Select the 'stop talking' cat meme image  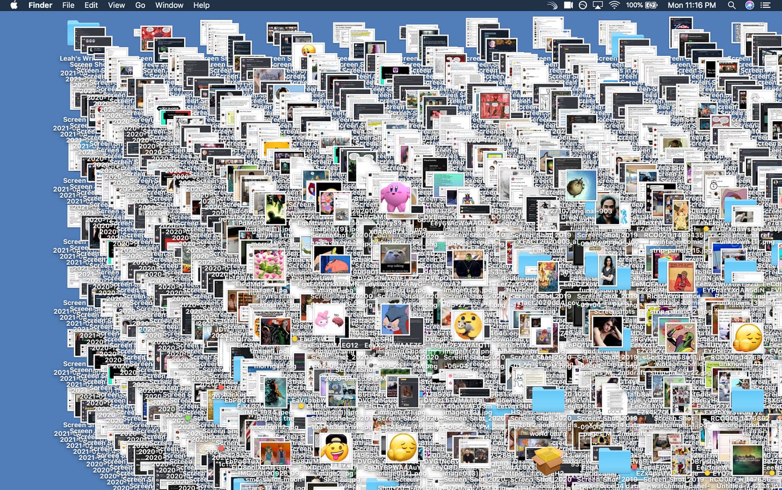tap(395, 259)
